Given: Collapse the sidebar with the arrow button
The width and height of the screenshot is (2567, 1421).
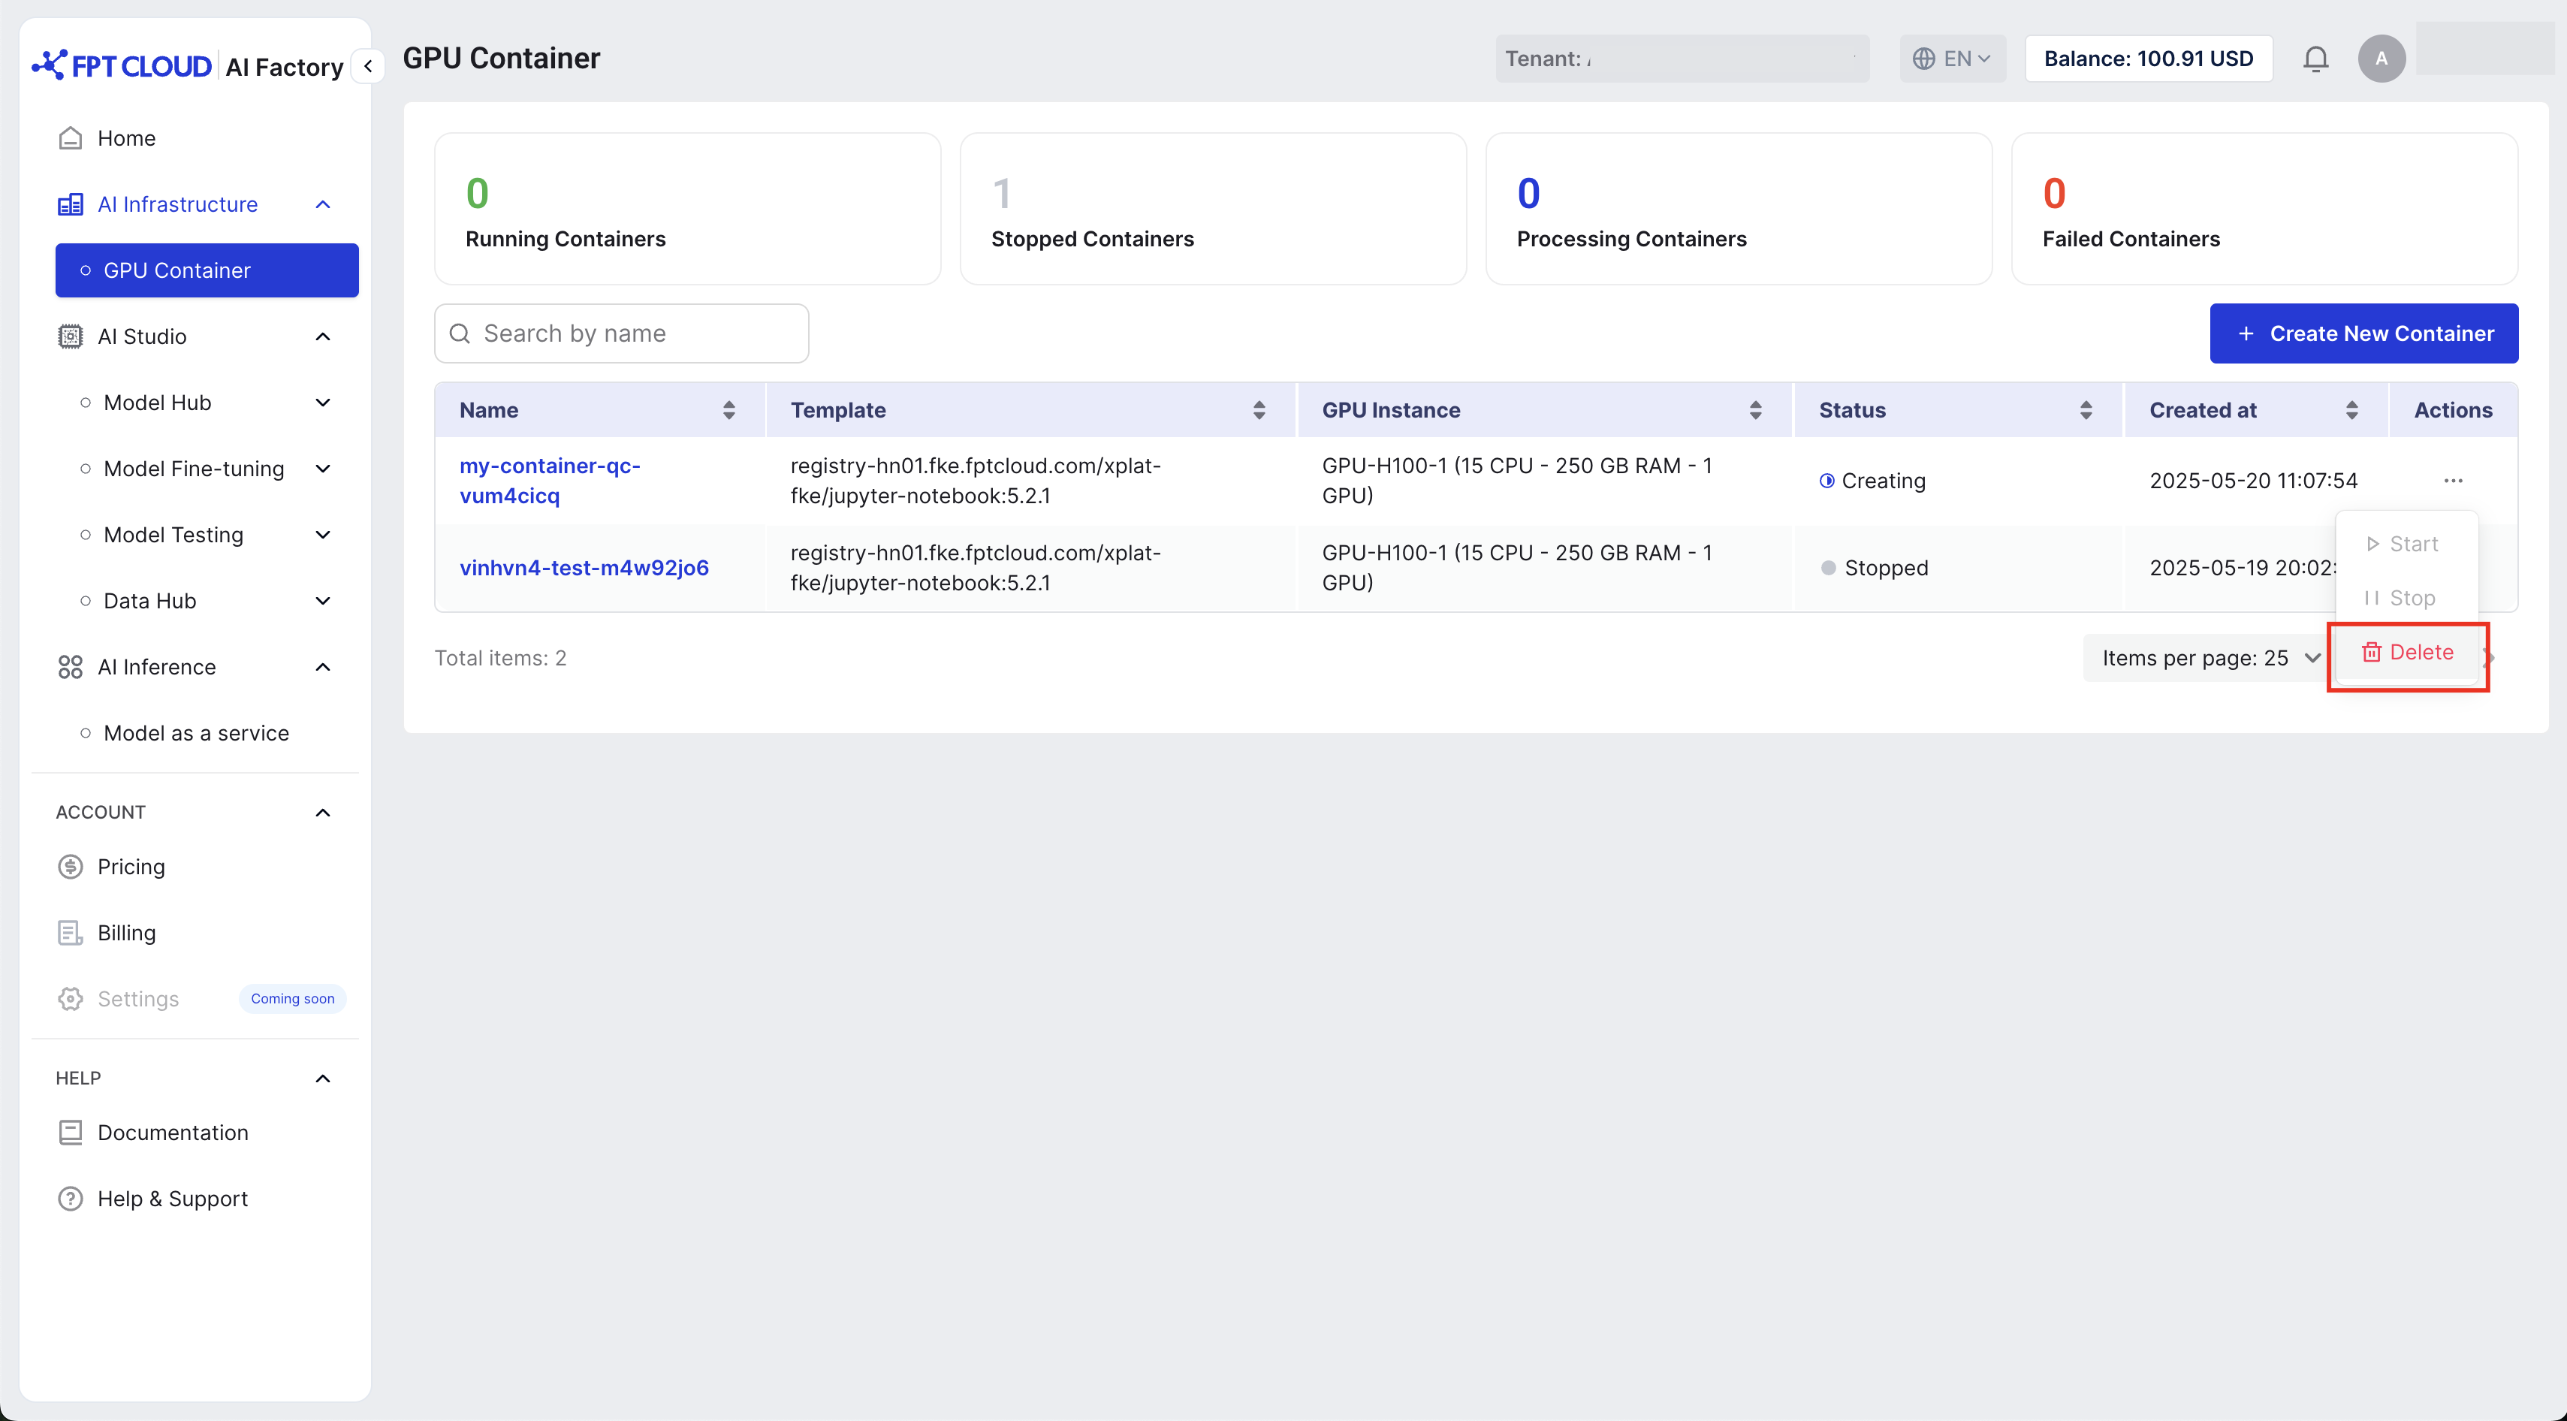Looking at the screenshot, I should pyautogui.click(x=368, y=66).
